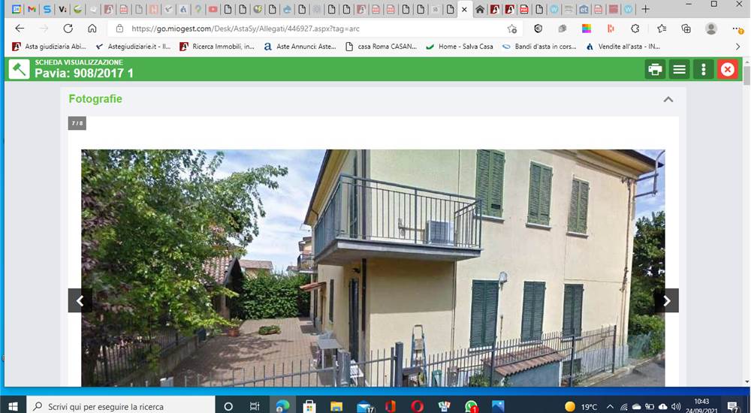Click the green print icon
This screenshot has width=751, height=413.
655,70
